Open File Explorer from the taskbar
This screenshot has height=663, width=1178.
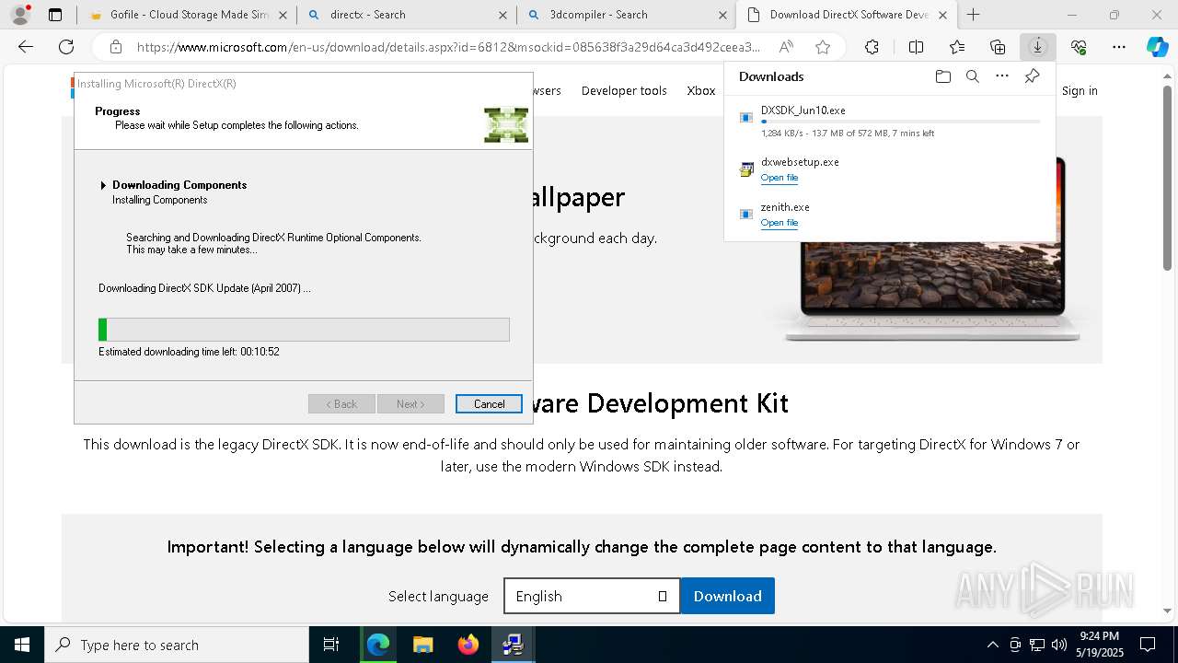coord(422,645)
